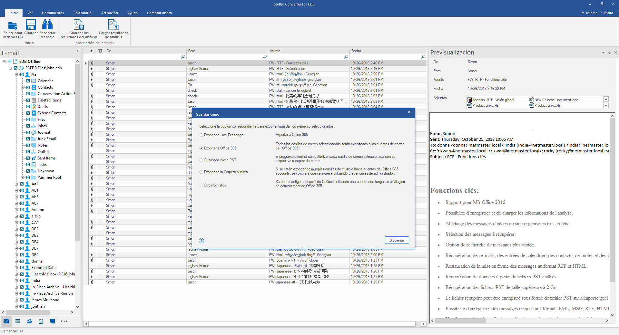Expand the India mailbox node
This screenshot has width=619, height=335.
[x=16, y=281]
